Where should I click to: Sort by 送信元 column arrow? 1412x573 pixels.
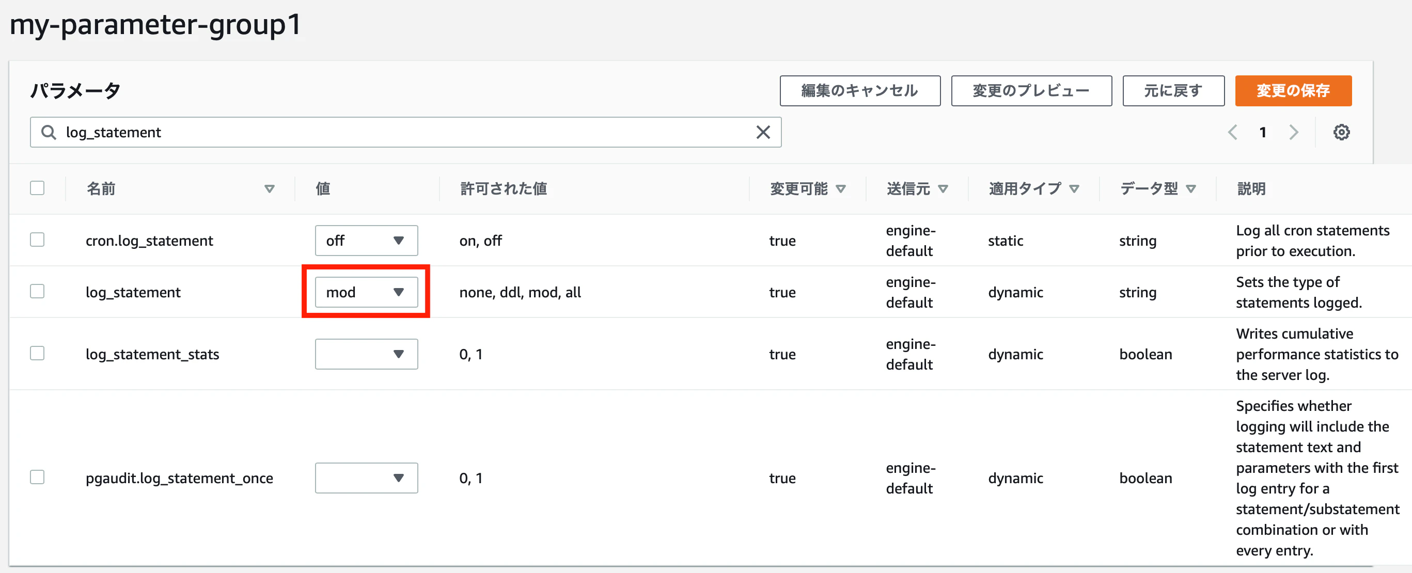click(x=943, y=189)
